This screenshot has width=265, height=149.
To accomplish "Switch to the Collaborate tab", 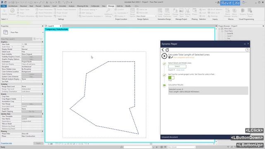I will tap(95, 6).
